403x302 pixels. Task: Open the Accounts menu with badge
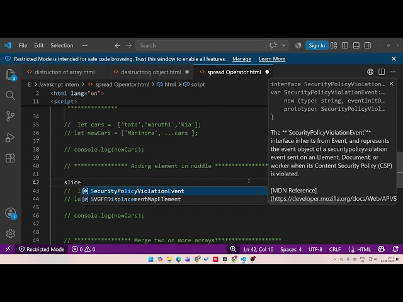pyautogui.click(x=11, y=213)
